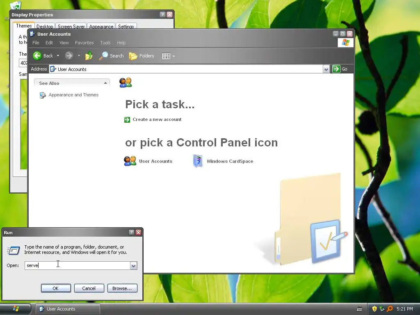Open the Start button on taskbar
The width and height of the screenshot is (420, 315).
16,309
